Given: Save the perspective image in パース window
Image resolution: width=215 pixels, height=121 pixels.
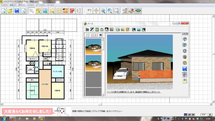Looking at the screenshot, I should tap(184, 69).
